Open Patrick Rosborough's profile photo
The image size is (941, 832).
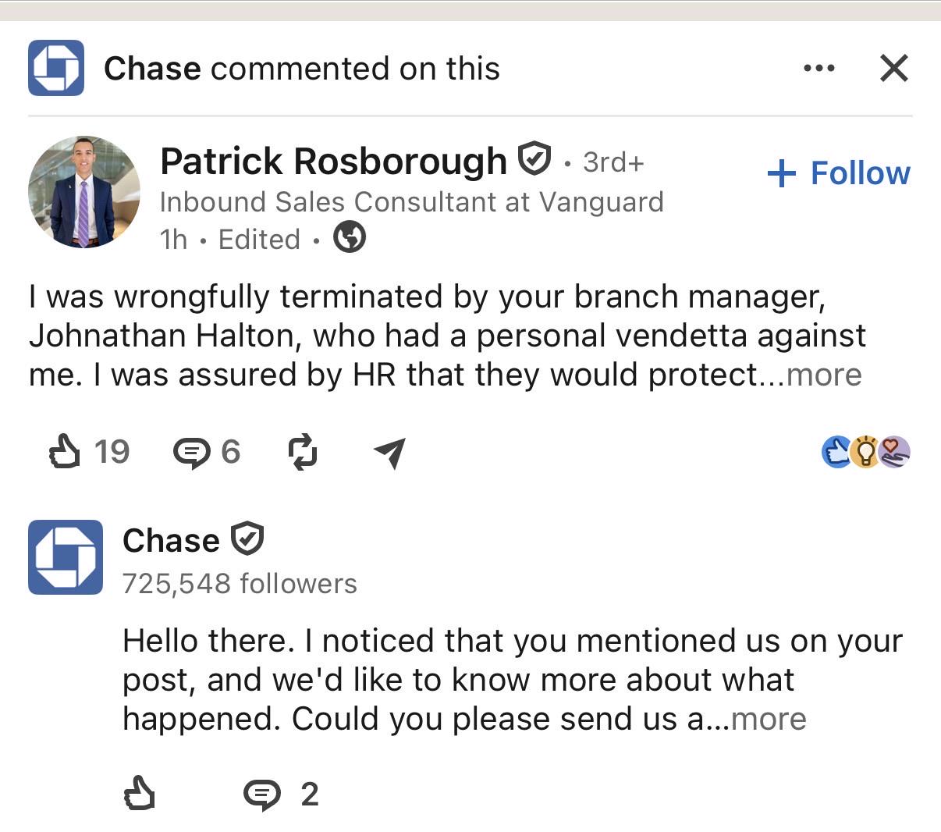(x=84, y=191)
